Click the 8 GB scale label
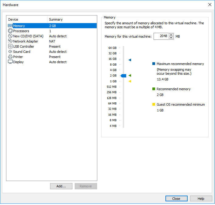 [113, 65]
